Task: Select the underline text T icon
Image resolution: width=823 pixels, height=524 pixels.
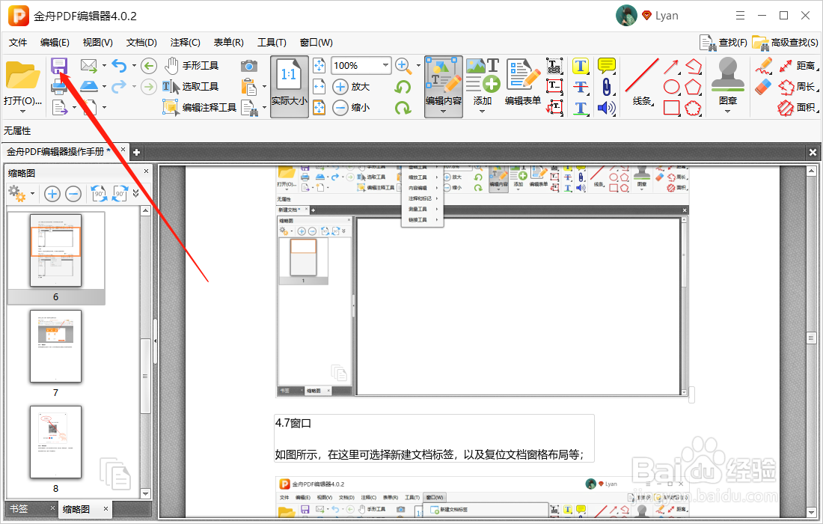Action: click(580, 108)
